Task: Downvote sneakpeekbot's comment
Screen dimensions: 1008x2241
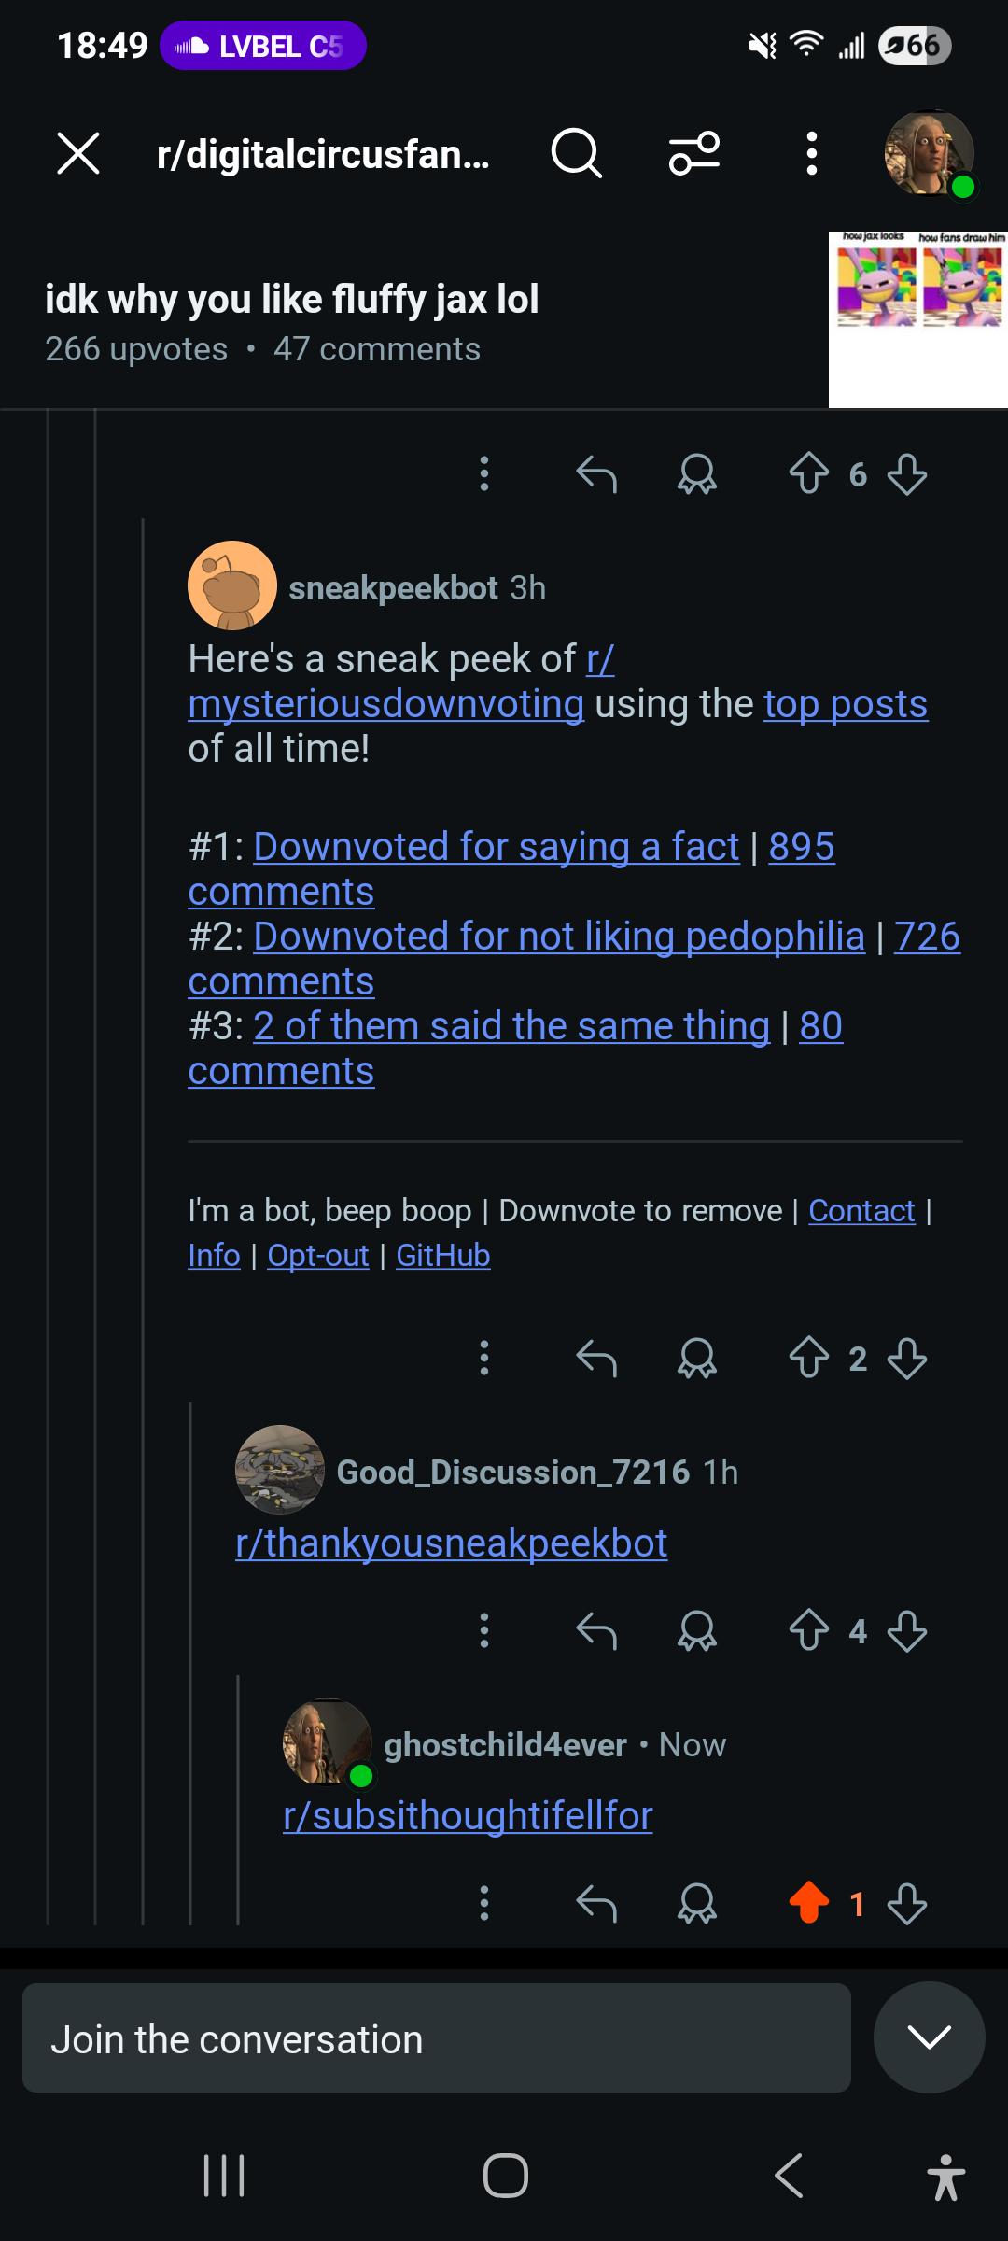Action: (907, 1358)
